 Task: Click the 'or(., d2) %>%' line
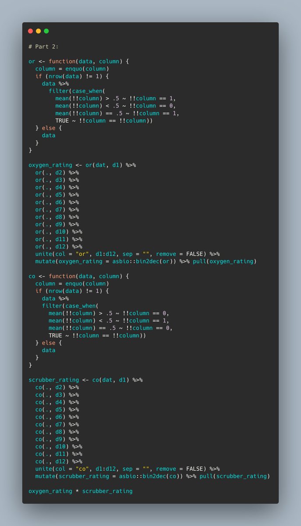57,172
